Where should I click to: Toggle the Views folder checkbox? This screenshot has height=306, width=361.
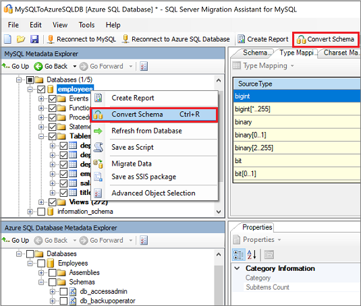coord(53,202)
